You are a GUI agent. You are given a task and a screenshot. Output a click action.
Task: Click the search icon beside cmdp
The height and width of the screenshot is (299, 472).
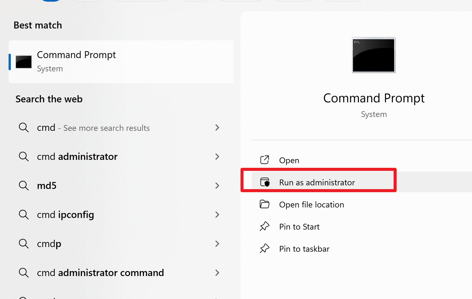click(x=24, y=244)
